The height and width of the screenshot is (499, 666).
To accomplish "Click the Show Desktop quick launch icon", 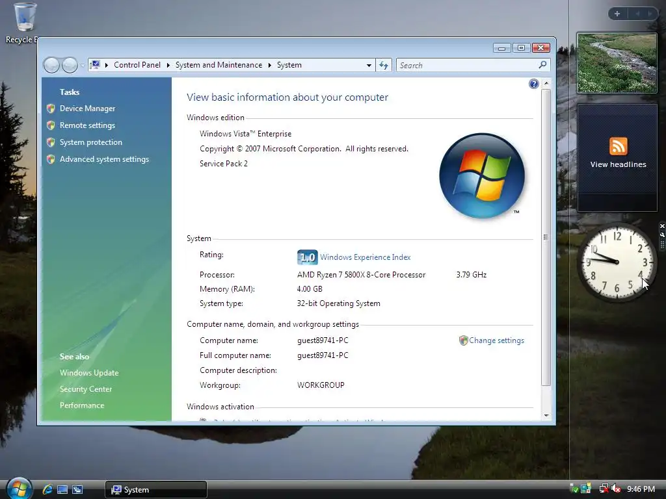I will pyautogui.click(x=62, y=490).
